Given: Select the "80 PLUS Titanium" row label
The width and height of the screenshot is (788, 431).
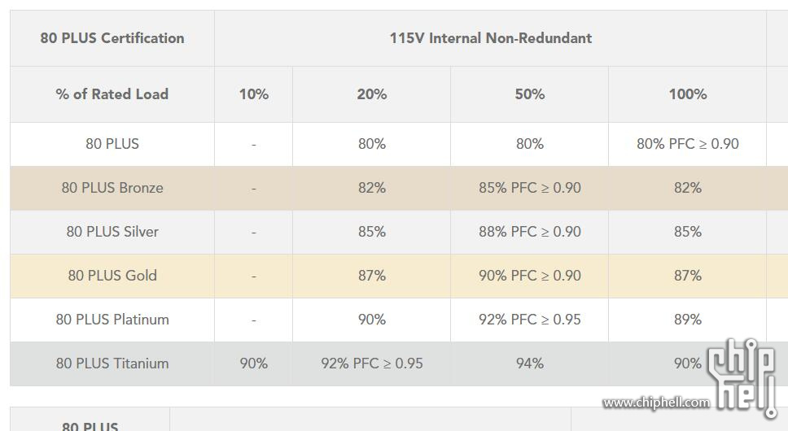Looking at the screenshot, I should click(x=112, y=364).
